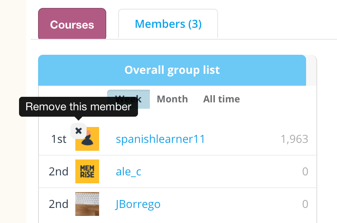This screenshot has width=337, height=223.
Task: Click ale_c's score of 0
Action: click(305, 172)
